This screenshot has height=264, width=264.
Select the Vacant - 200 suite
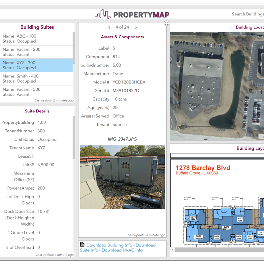tap(36, 52)
